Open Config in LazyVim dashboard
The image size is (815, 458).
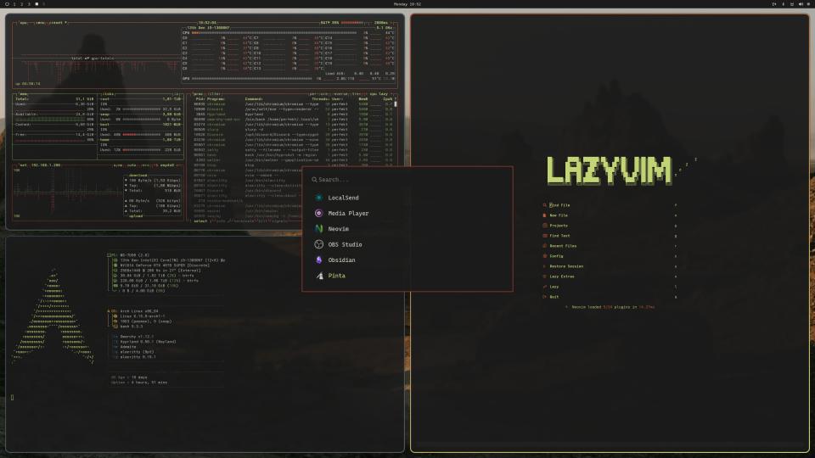[610, 256]
